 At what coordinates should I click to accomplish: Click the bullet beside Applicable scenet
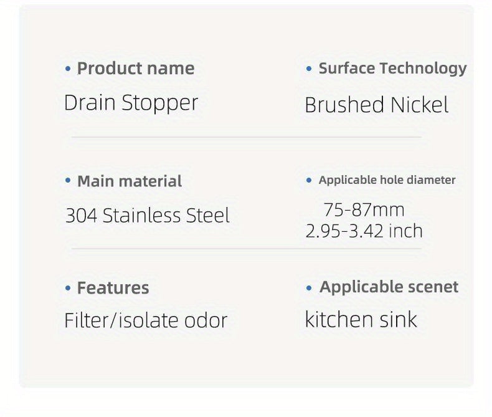[x=309, y=288]
